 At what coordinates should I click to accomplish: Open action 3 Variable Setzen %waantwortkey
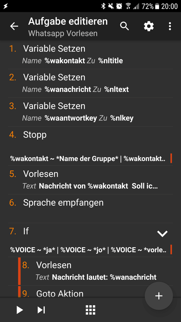click(x=90, y=112)
